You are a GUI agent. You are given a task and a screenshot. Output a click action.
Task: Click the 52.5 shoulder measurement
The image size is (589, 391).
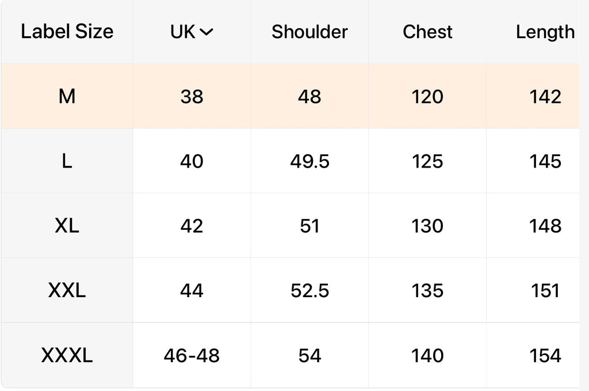pyautogui.click(x=309, y=290)
